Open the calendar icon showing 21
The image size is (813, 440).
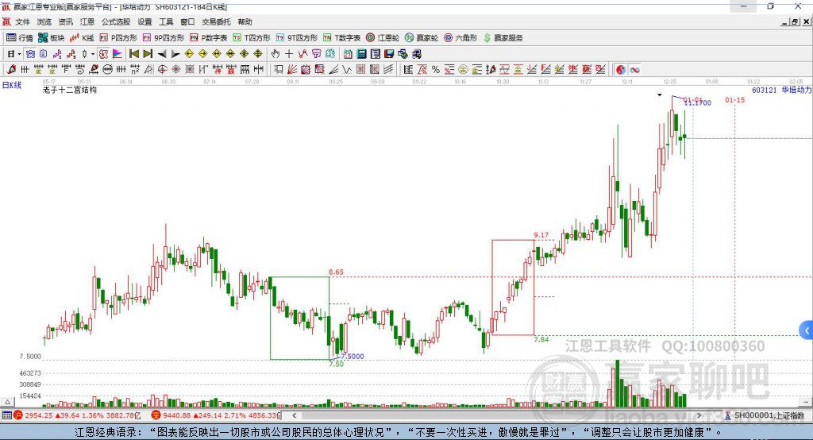click(x=348, y=54)
